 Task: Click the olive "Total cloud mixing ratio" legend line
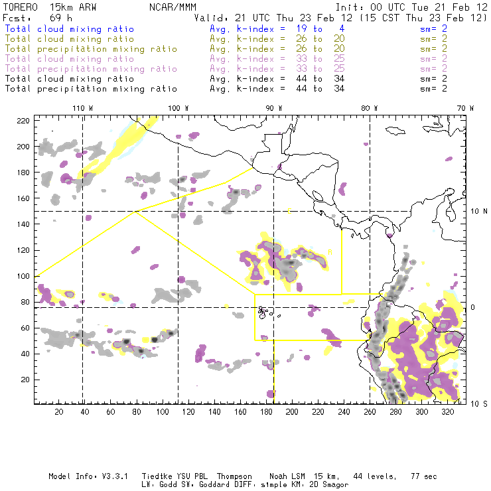coord(70,39)
